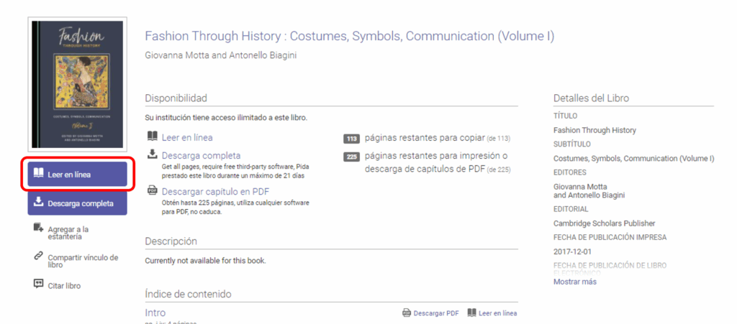This screenshot has height=324, width=737.
Task: Click the book title heading at top
Action: click(x=350, y=37)
